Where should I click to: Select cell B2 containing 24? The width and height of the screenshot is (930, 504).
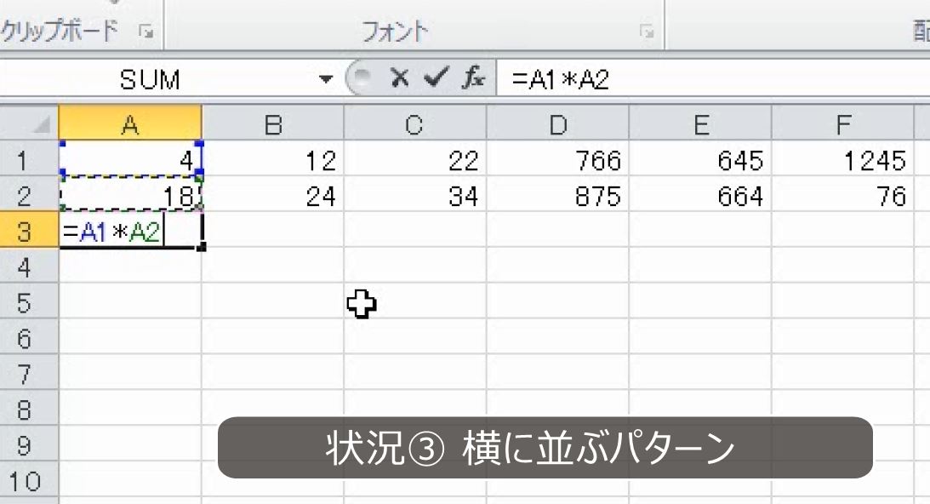pyautogui.click(x=274, y=196)
